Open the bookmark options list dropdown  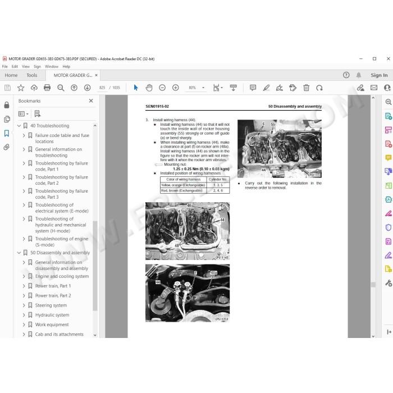pyautogui.click(x=24, y=114)
